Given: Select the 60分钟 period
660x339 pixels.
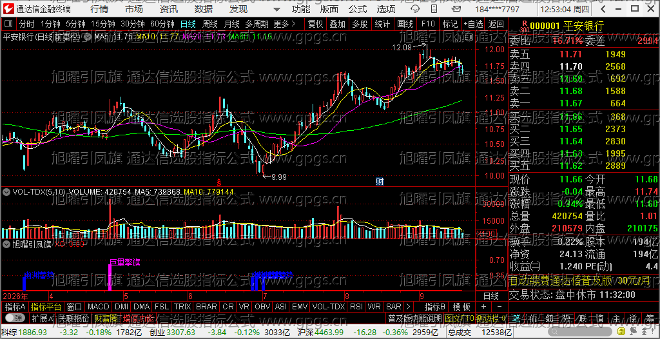Looking at the screenshot, I should click(162, 24).
